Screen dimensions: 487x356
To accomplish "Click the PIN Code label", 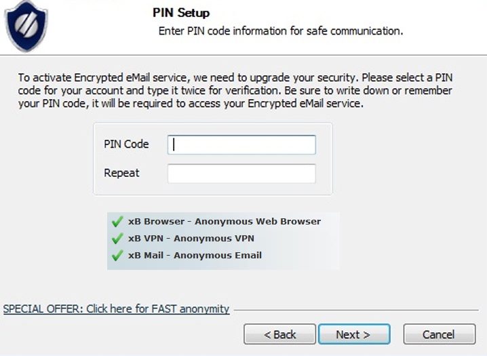I will (x=126, y=144).
